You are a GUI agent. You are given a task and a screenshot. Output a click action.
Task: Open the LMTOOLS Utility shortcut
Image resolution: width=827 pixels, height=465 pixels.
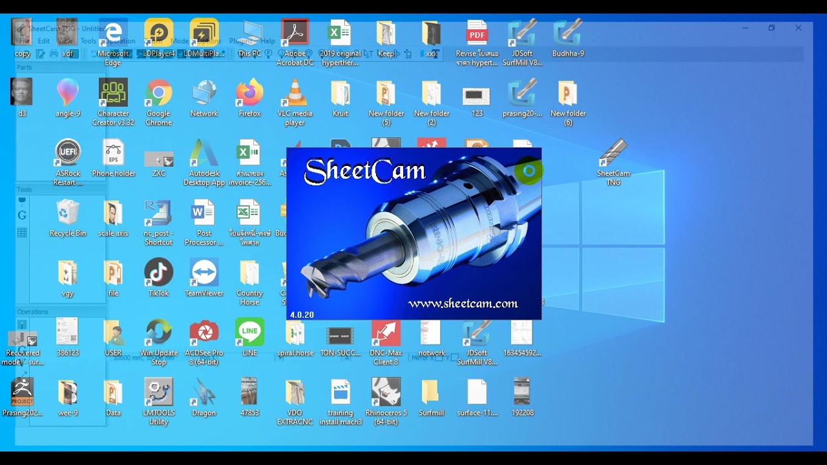[158, 402]
